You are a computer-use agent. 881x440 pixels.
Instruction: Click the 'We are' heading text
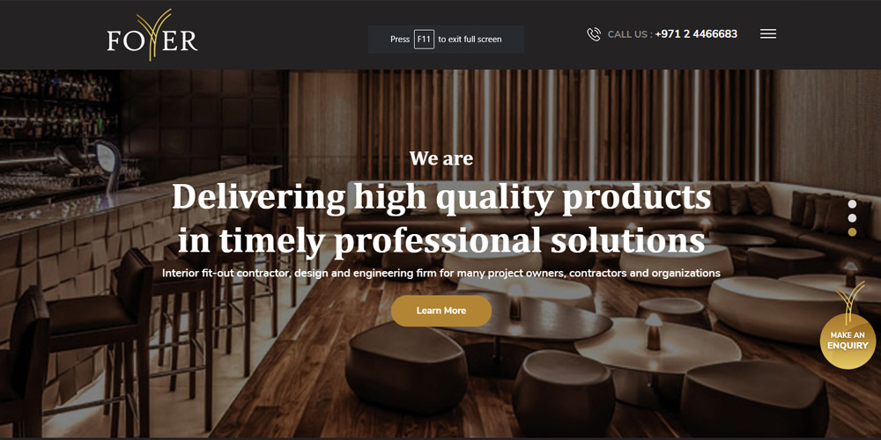pos(441,158)
